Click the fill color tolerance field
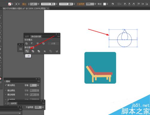Viewport: 150px width, 115px height. click(x=33, y=85)
